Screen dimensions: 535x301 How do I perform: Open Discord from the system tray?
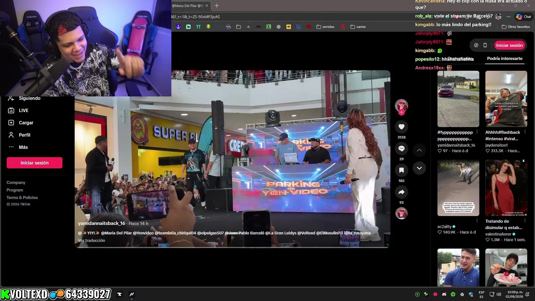click(444, 294)
